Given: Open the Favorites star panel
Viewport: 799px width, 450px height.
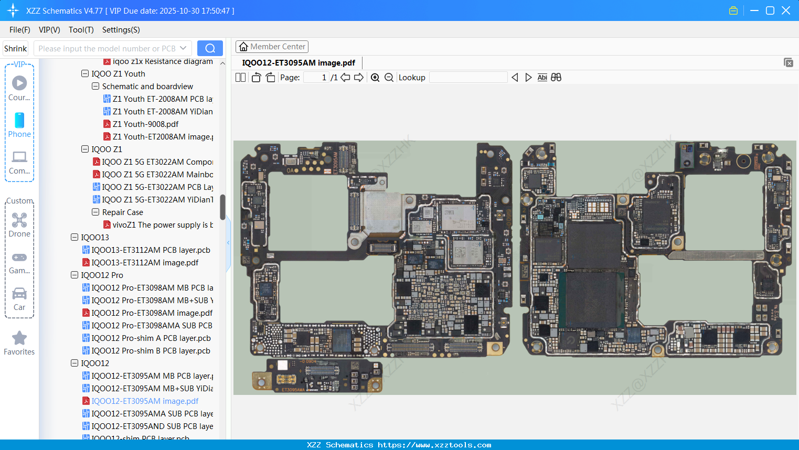Looking at the screenshot, I should pyautogui.click(x=19, y=342).
